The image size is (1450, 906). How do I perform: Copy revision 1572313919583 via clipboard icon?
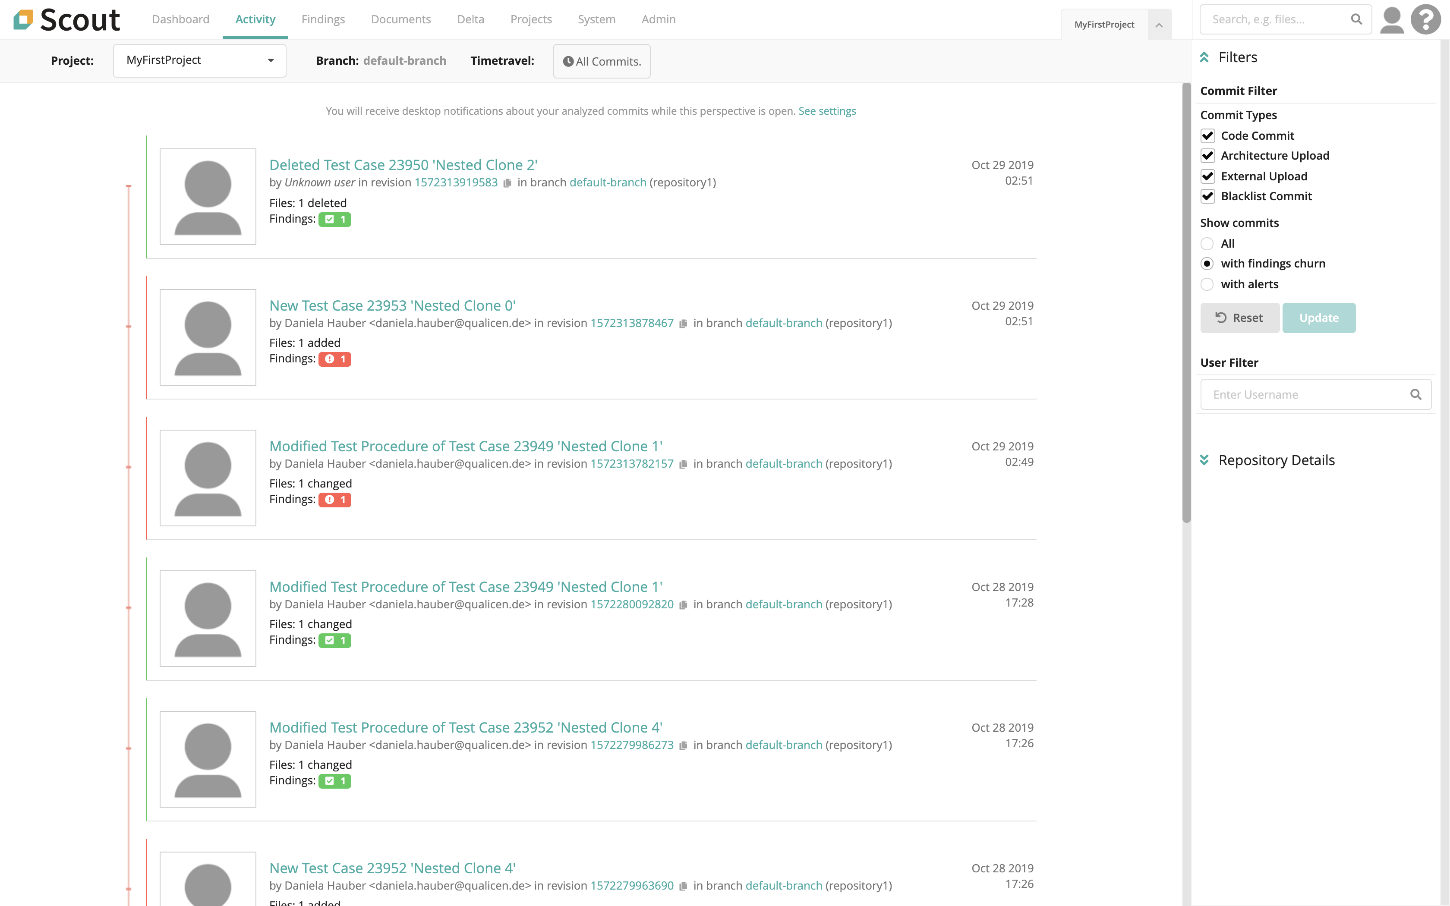pos(507,183)
